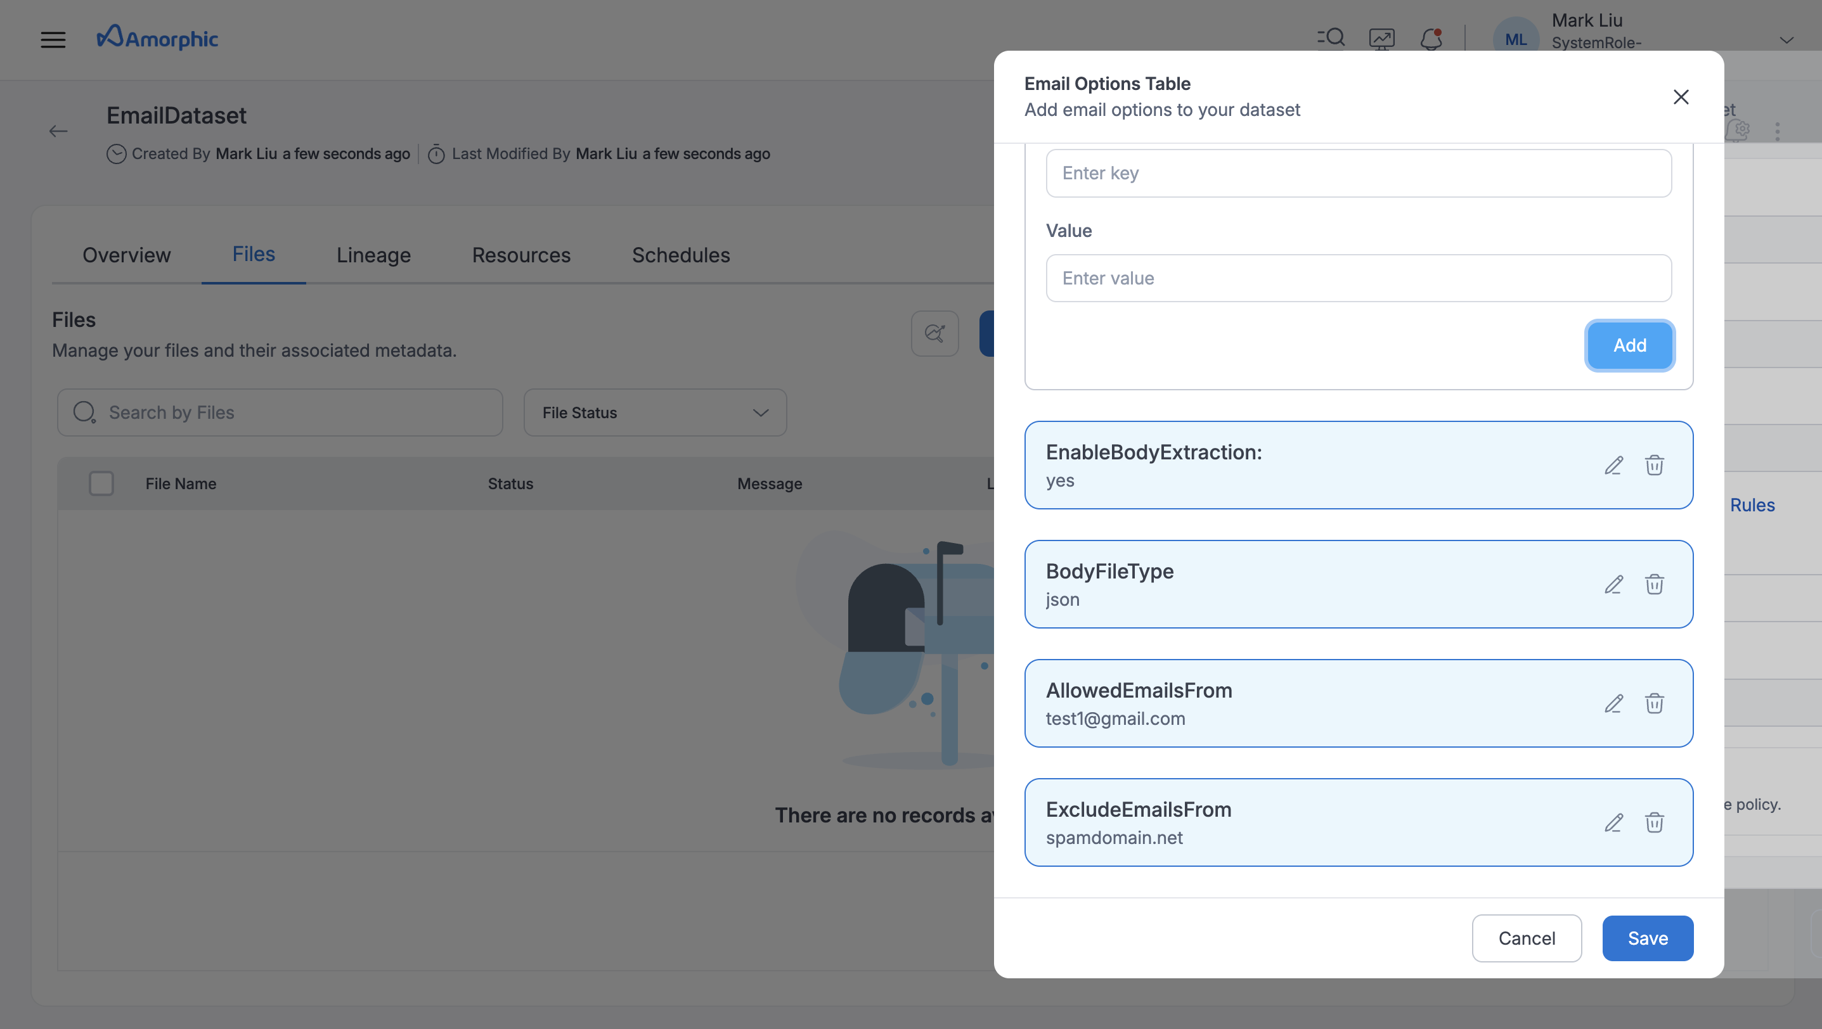
Task: Delete the BodyFileType option via trash icon
Action: [x=1655, y=584]
